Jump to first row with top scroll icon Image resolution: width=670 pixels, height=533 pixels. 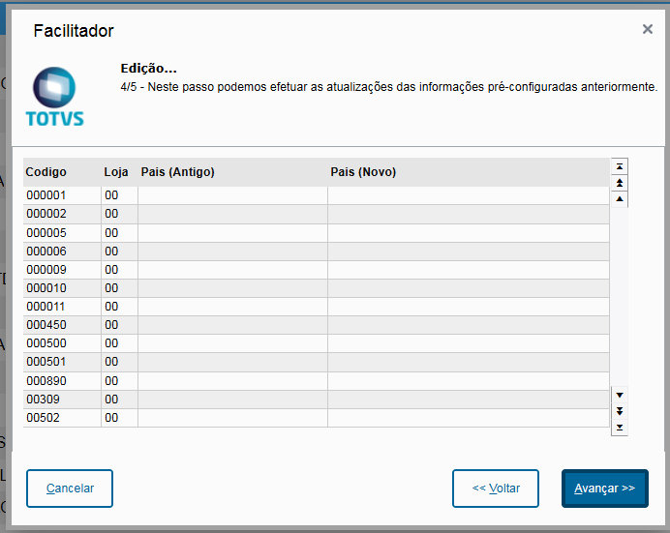(621, 166)
